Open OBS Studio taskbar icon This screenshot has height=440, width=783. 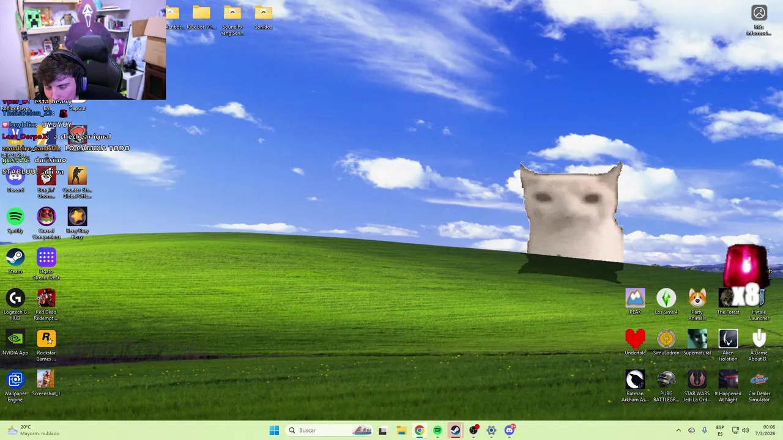point(473,430)
